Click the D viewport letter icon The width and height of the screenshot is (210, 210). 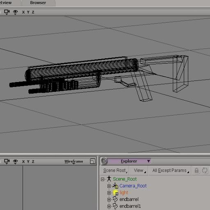click(x=104, y=161)
